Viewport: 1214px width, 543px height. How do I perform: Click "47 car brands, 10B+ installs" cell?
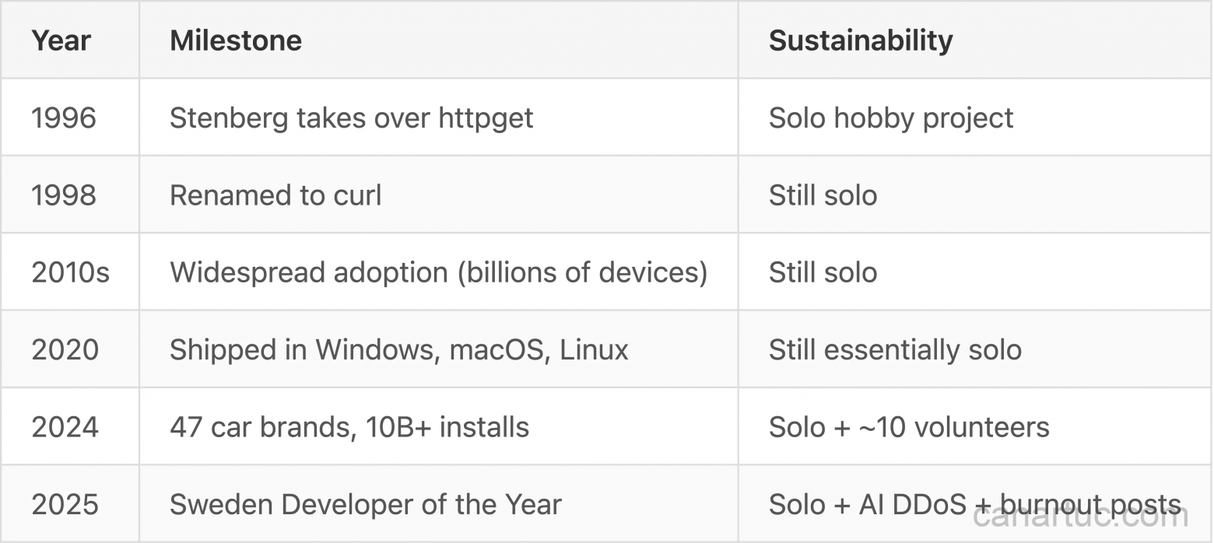[x=349, y=426]
